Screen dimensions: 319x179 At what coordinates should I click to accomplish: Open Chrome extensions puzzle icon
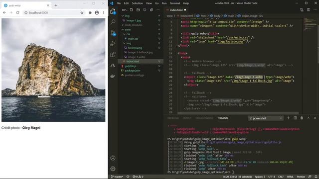90,12
